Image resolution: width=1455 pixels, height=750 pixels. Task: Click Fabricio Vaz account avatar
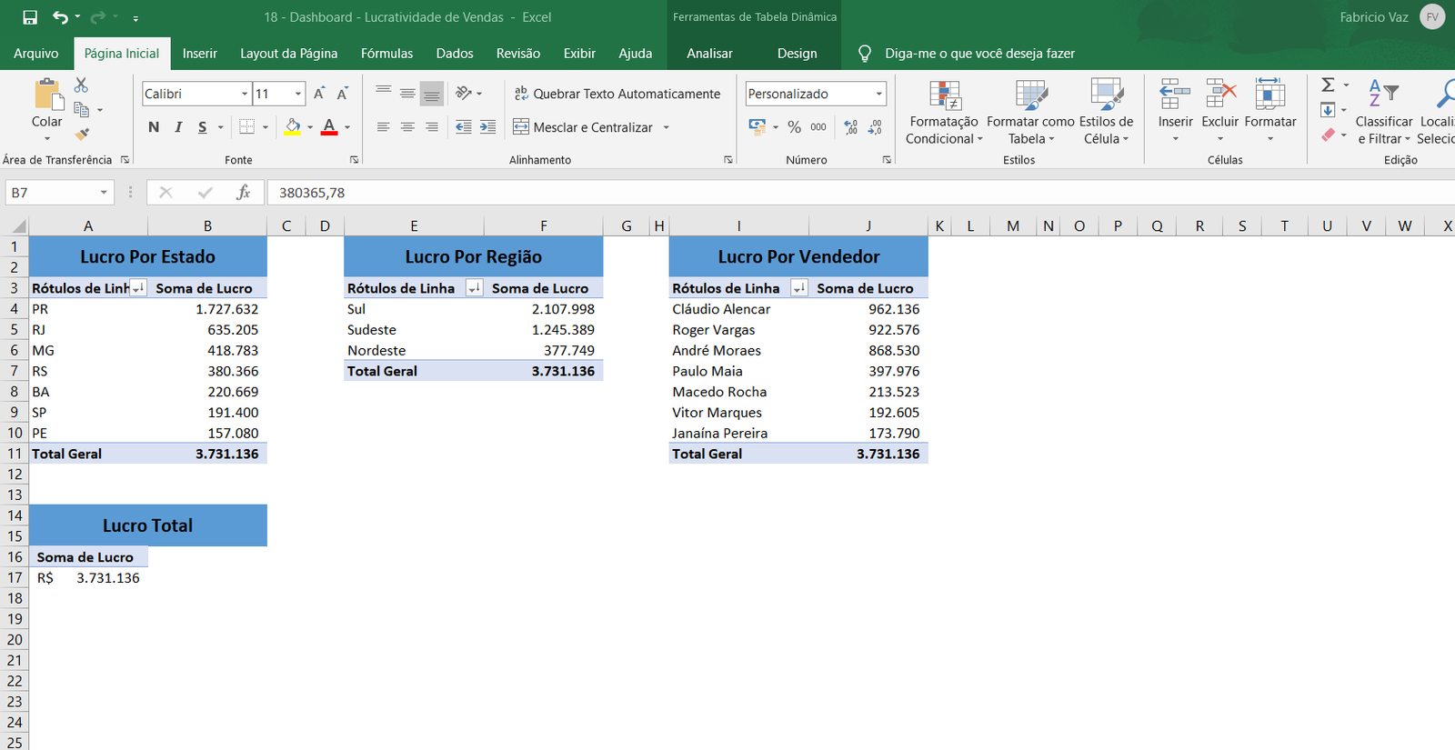(x=1432, y=17)
